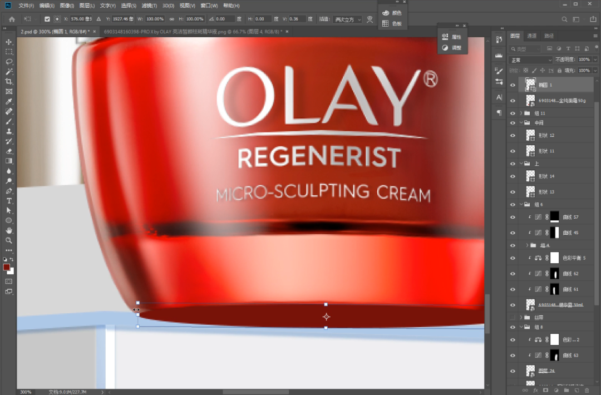
Task: Select the Gradient tool
Action: click(x=9, y=161)
